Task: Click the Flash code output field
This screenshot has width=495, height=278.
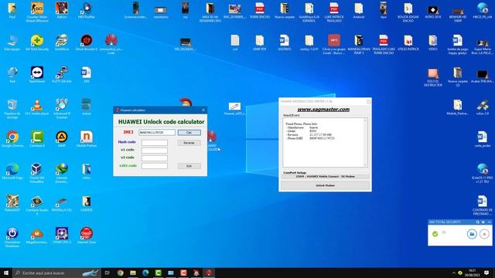Action: pos(155,143)
